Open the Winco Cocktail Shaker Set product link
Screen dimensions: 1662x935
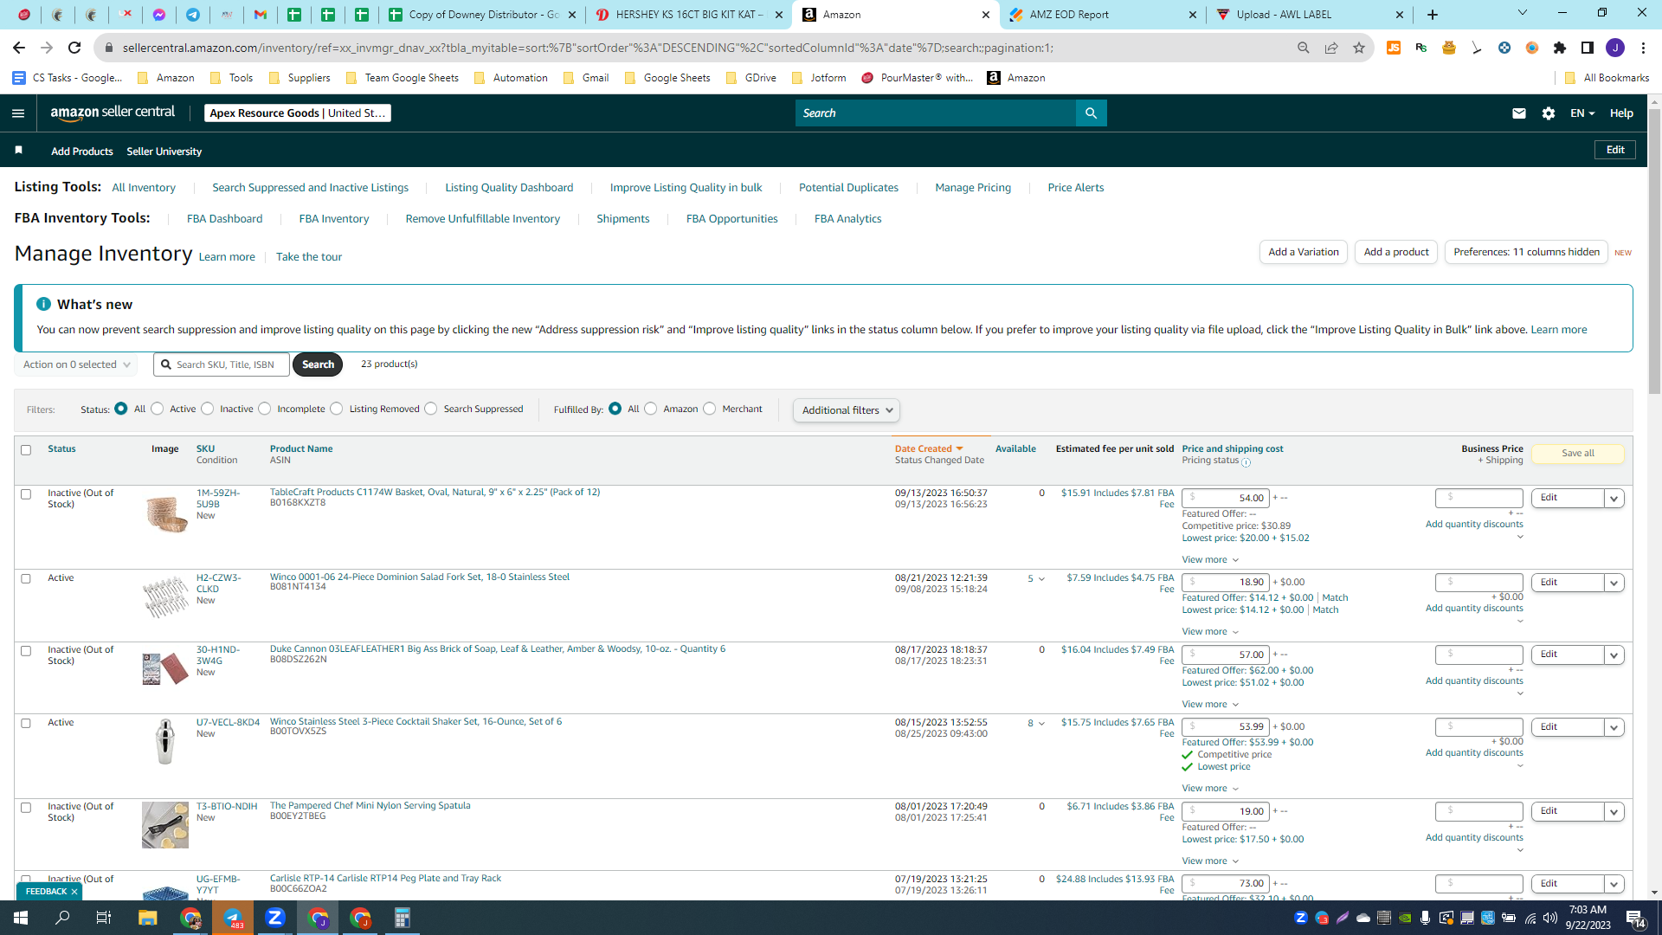[x=415, y=722]
